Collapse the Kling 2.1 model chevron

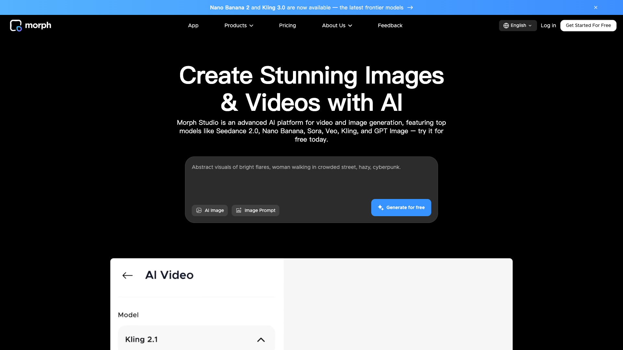coord(261,340)
